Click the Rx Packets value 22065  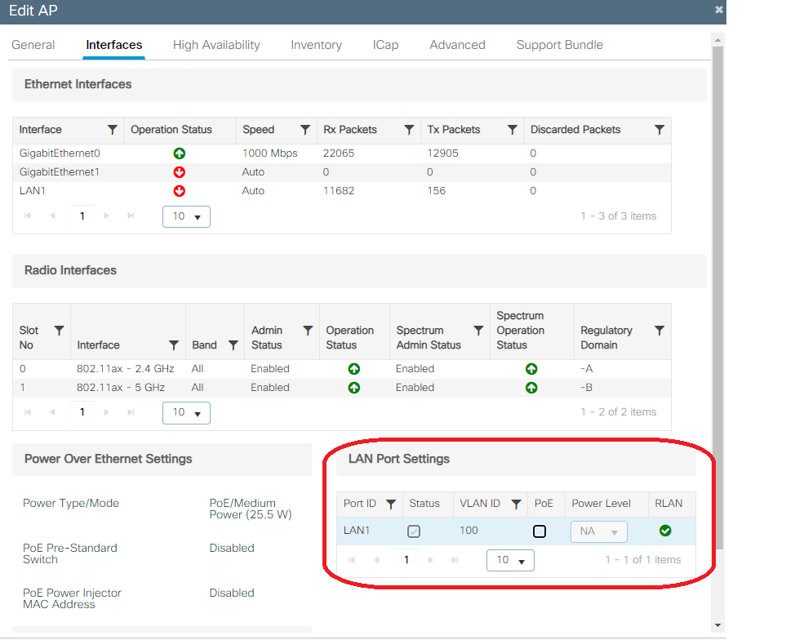pyautogui.click(x=339, y=153)
